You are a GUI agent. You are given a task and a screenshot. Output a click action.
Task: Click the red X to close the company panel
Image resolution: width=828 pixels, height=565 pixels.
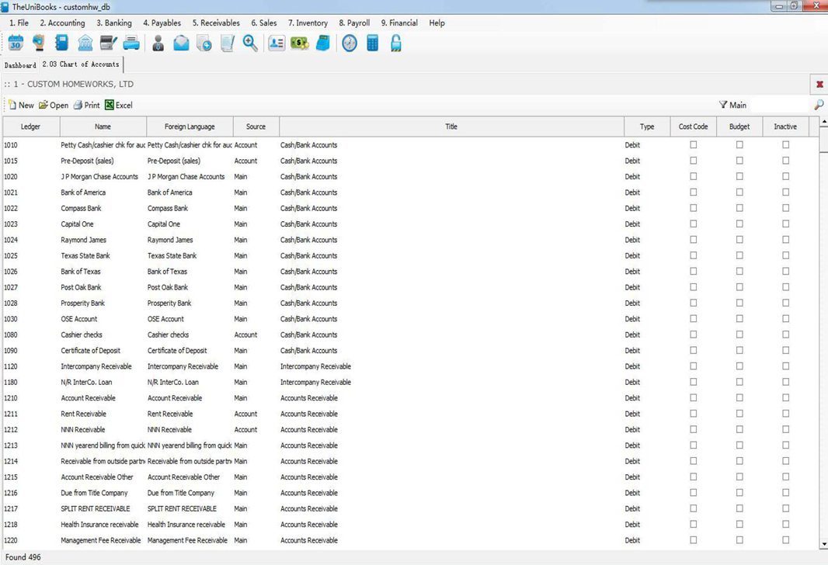pyautogui.click(x=819, y=84)
